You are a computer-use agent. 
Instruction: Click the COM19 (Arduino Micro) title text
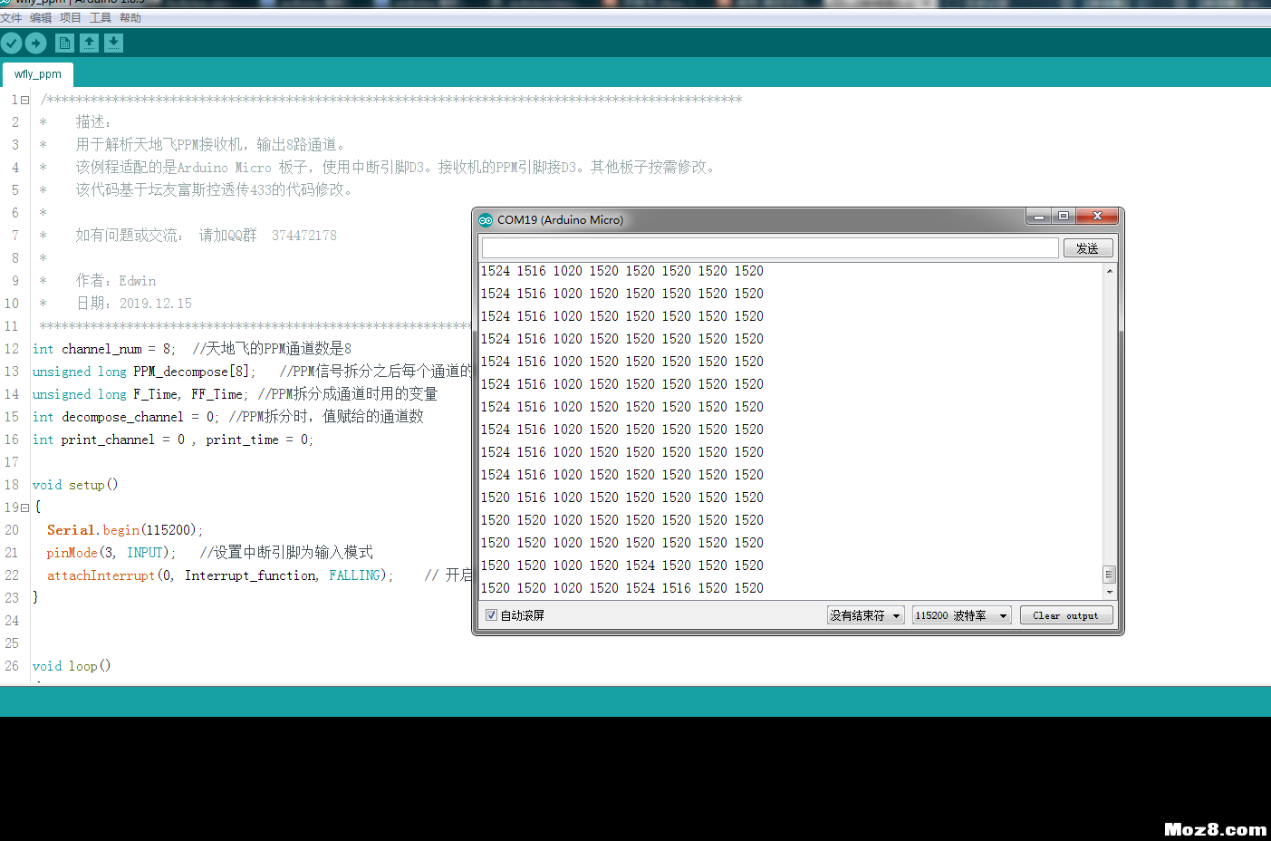coord(560,220)
